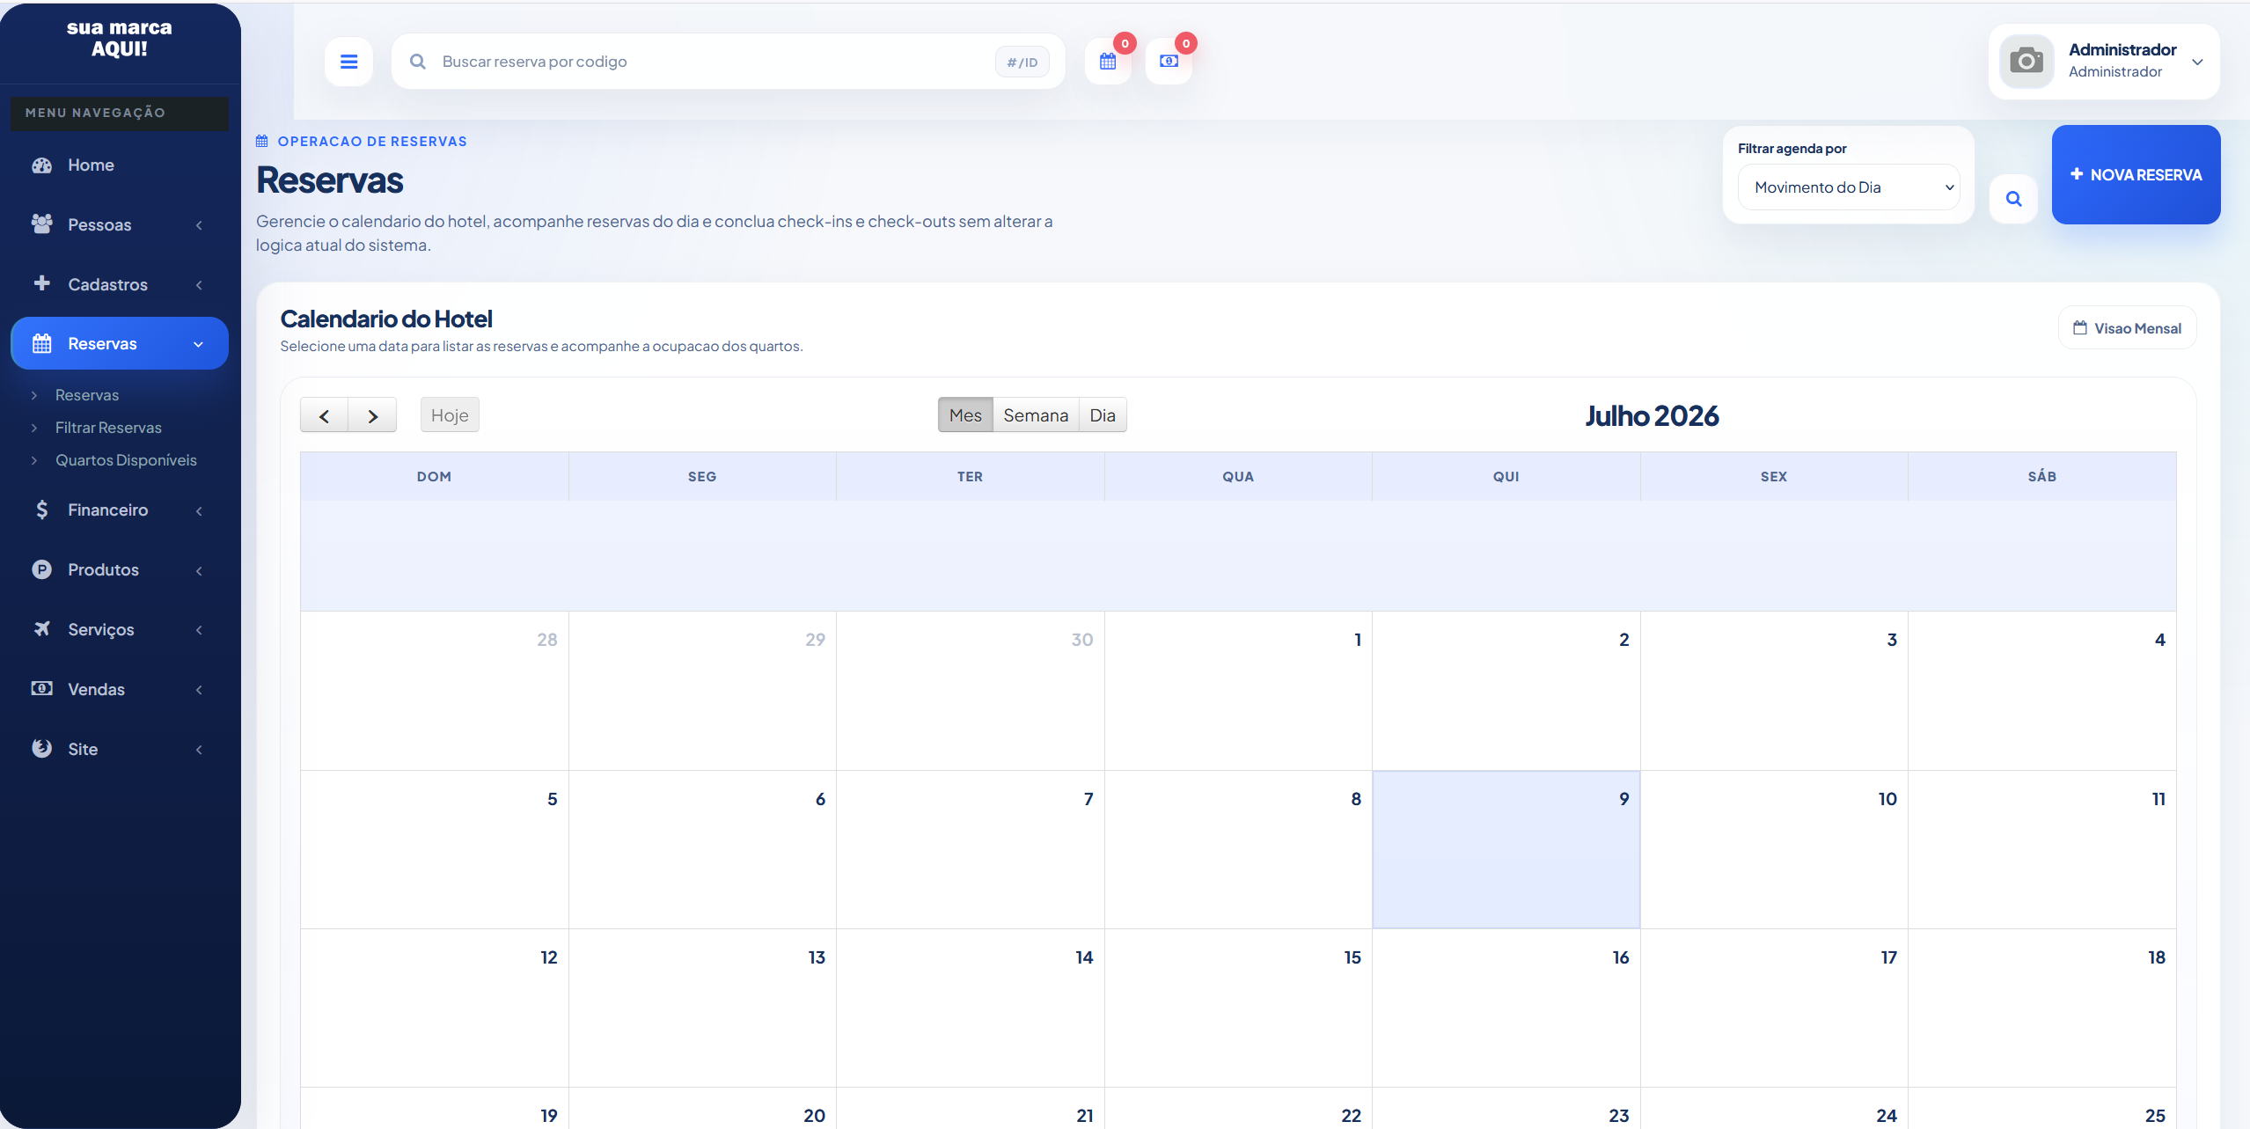Click the OPERACAO DE RESERVAS breadcrumb label

click(x=372, y=142)
